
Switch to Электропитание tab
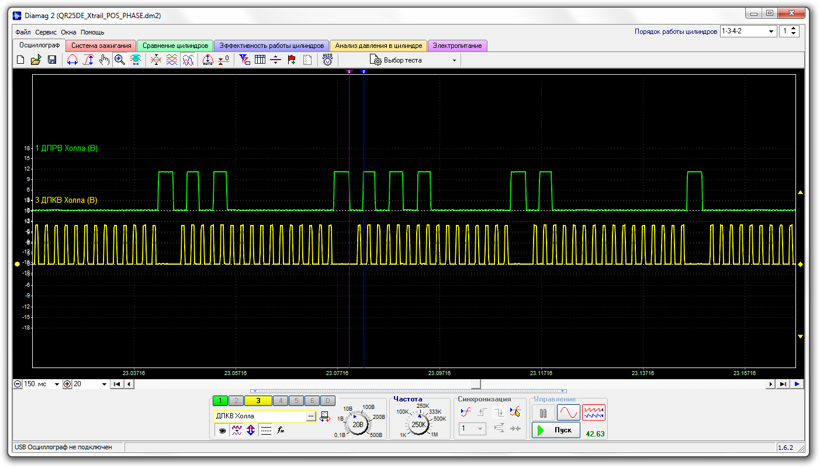(457, 46)
